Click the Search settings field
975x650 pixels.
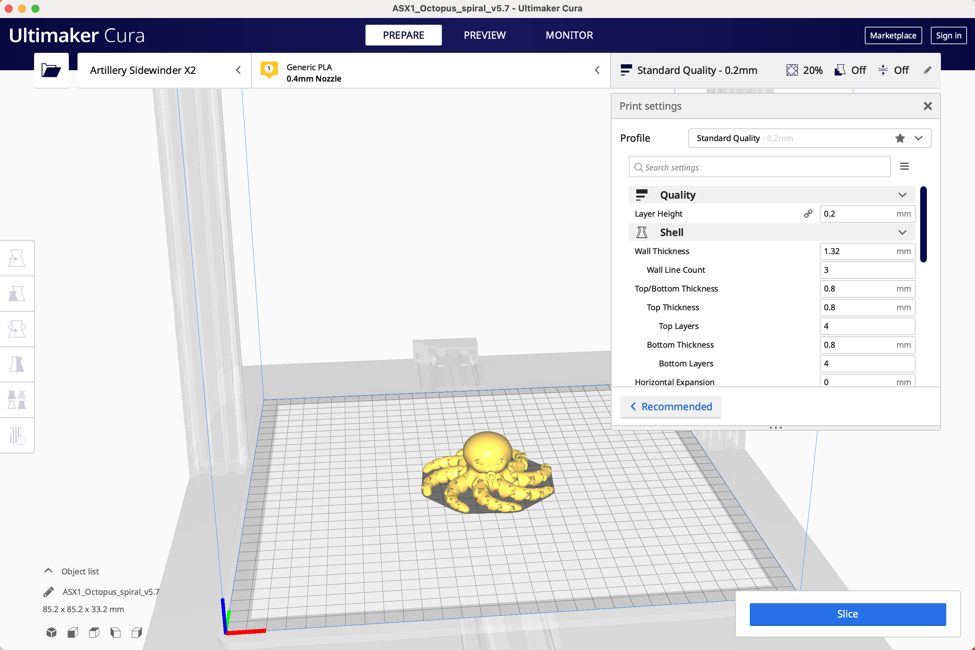point(759,167)
